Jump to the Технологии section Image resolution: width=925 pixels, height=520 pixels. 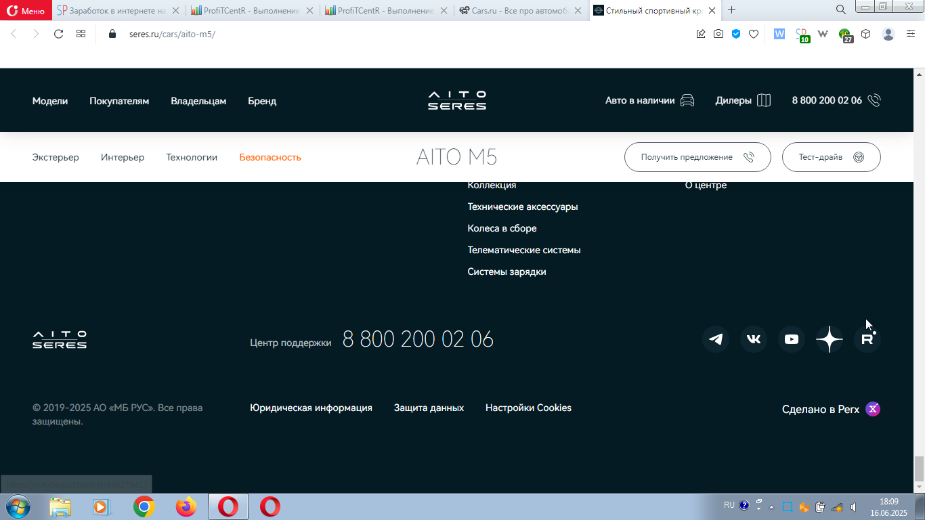pos(192,157)
